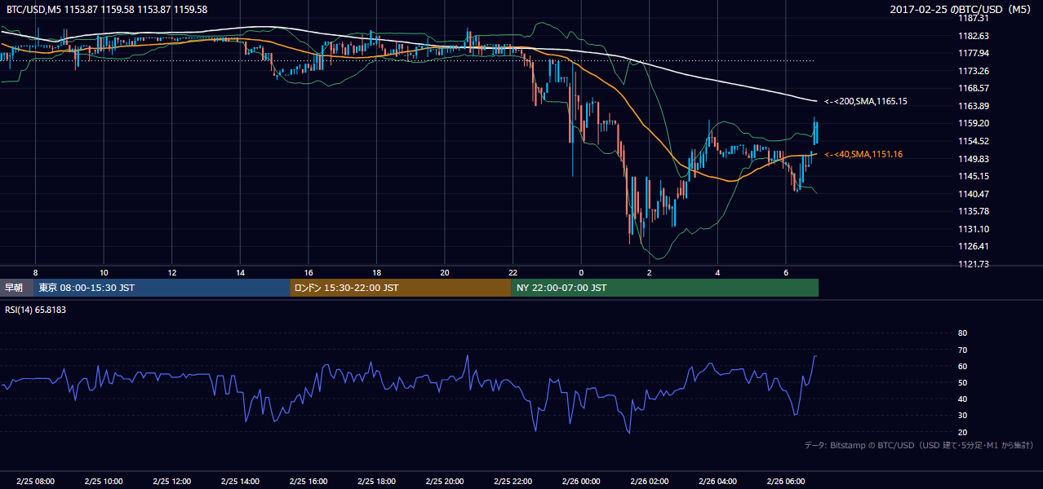Click price axis value 1154.52
This screenshot has height=489, width=1043.
tap(974, 141)
